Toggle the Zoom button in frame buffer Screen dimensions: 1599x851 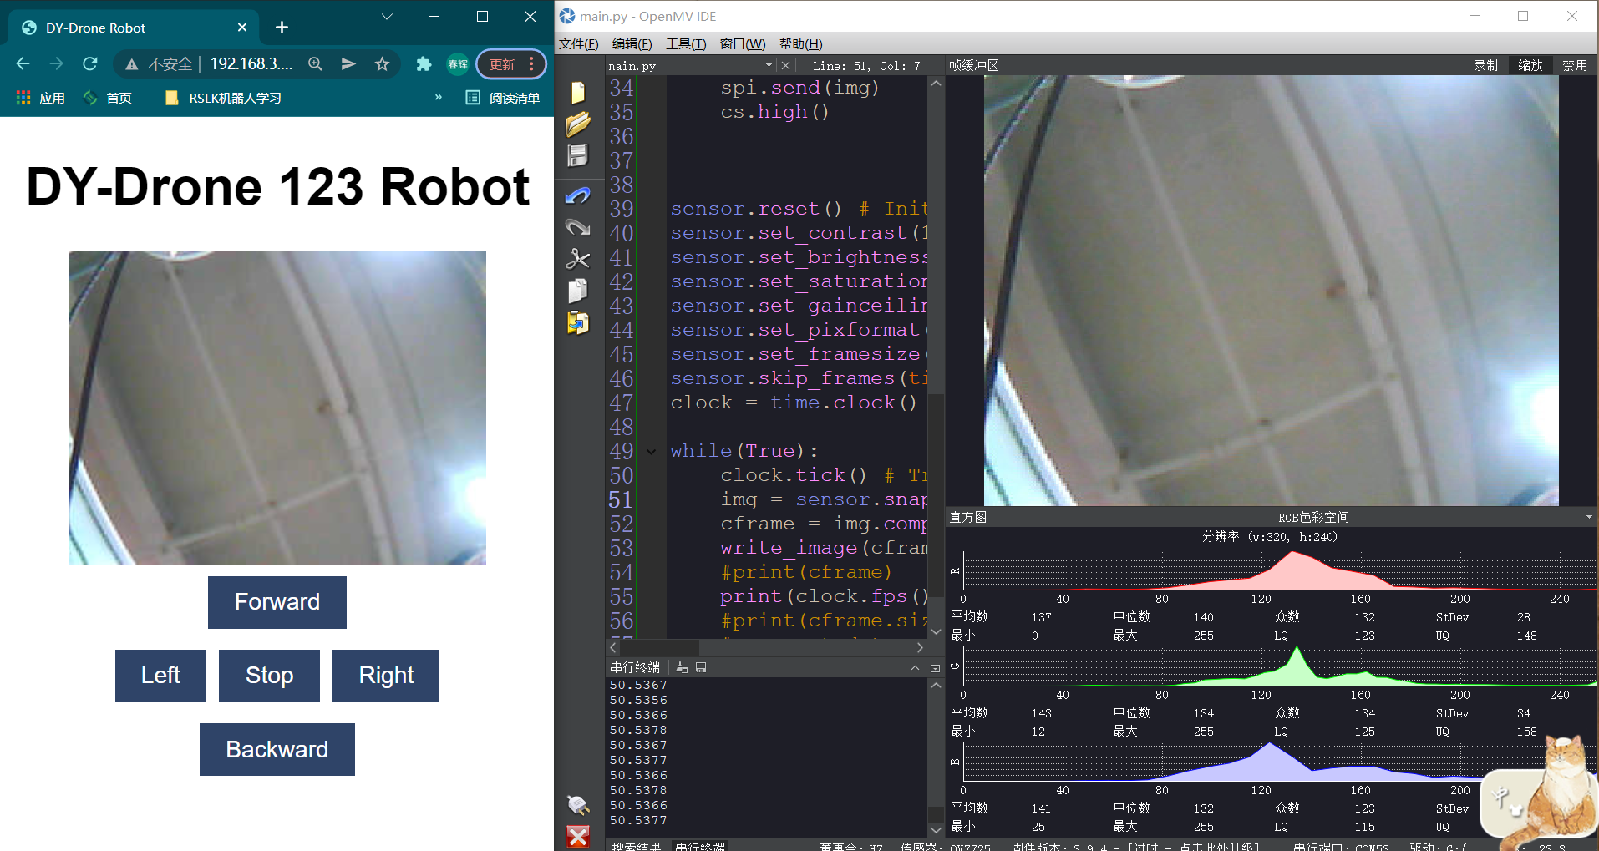coord(1530,65)
